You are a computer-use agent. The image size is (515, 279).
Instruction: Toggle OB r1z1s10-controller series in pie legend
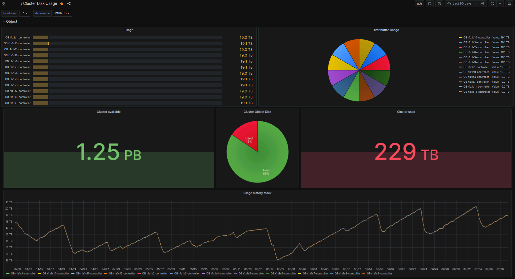(x=476, y=38)
